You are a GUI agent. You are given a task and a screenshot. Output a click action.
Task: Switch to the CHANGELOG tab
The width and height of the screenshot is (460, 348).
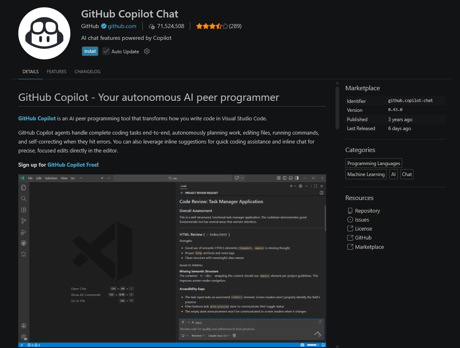click(87, 72)
